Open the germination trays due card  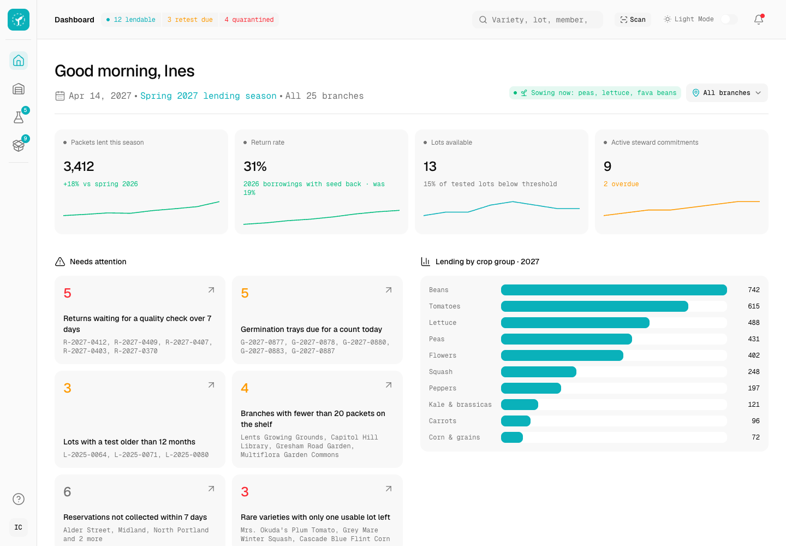click(x=317, y=320)
